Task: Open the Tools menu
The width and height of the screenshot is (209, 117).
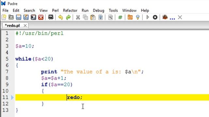Action: point(113,10)
